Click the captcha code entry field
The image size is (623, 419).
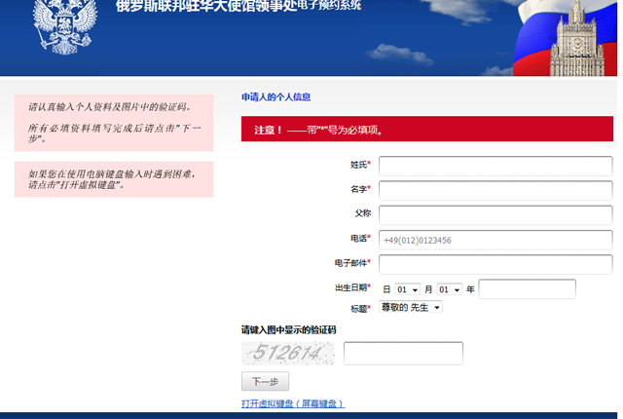point(403,354)
